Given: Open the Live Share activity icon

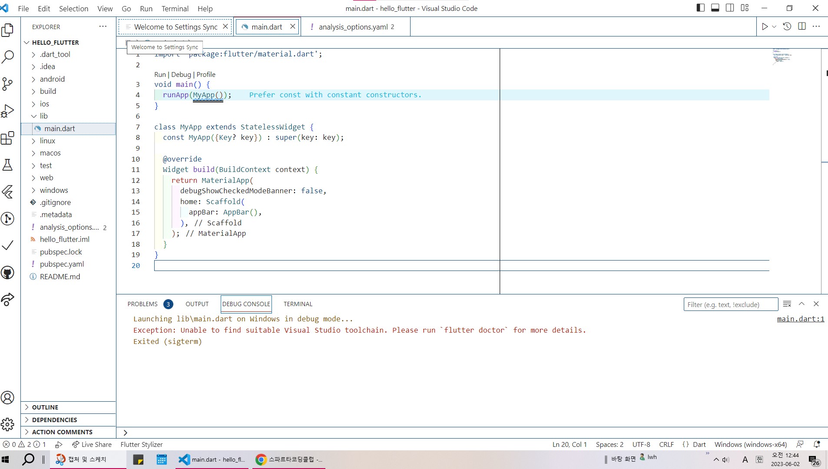Looking at the screenshot, I should click(x=8, y=299).
